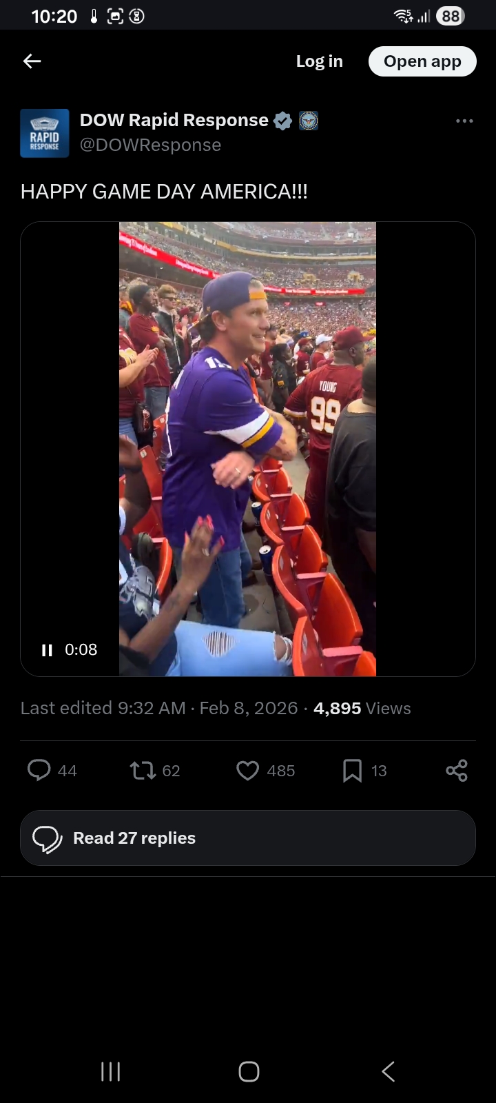Tap Android recent apps button

coord(110,1071)
